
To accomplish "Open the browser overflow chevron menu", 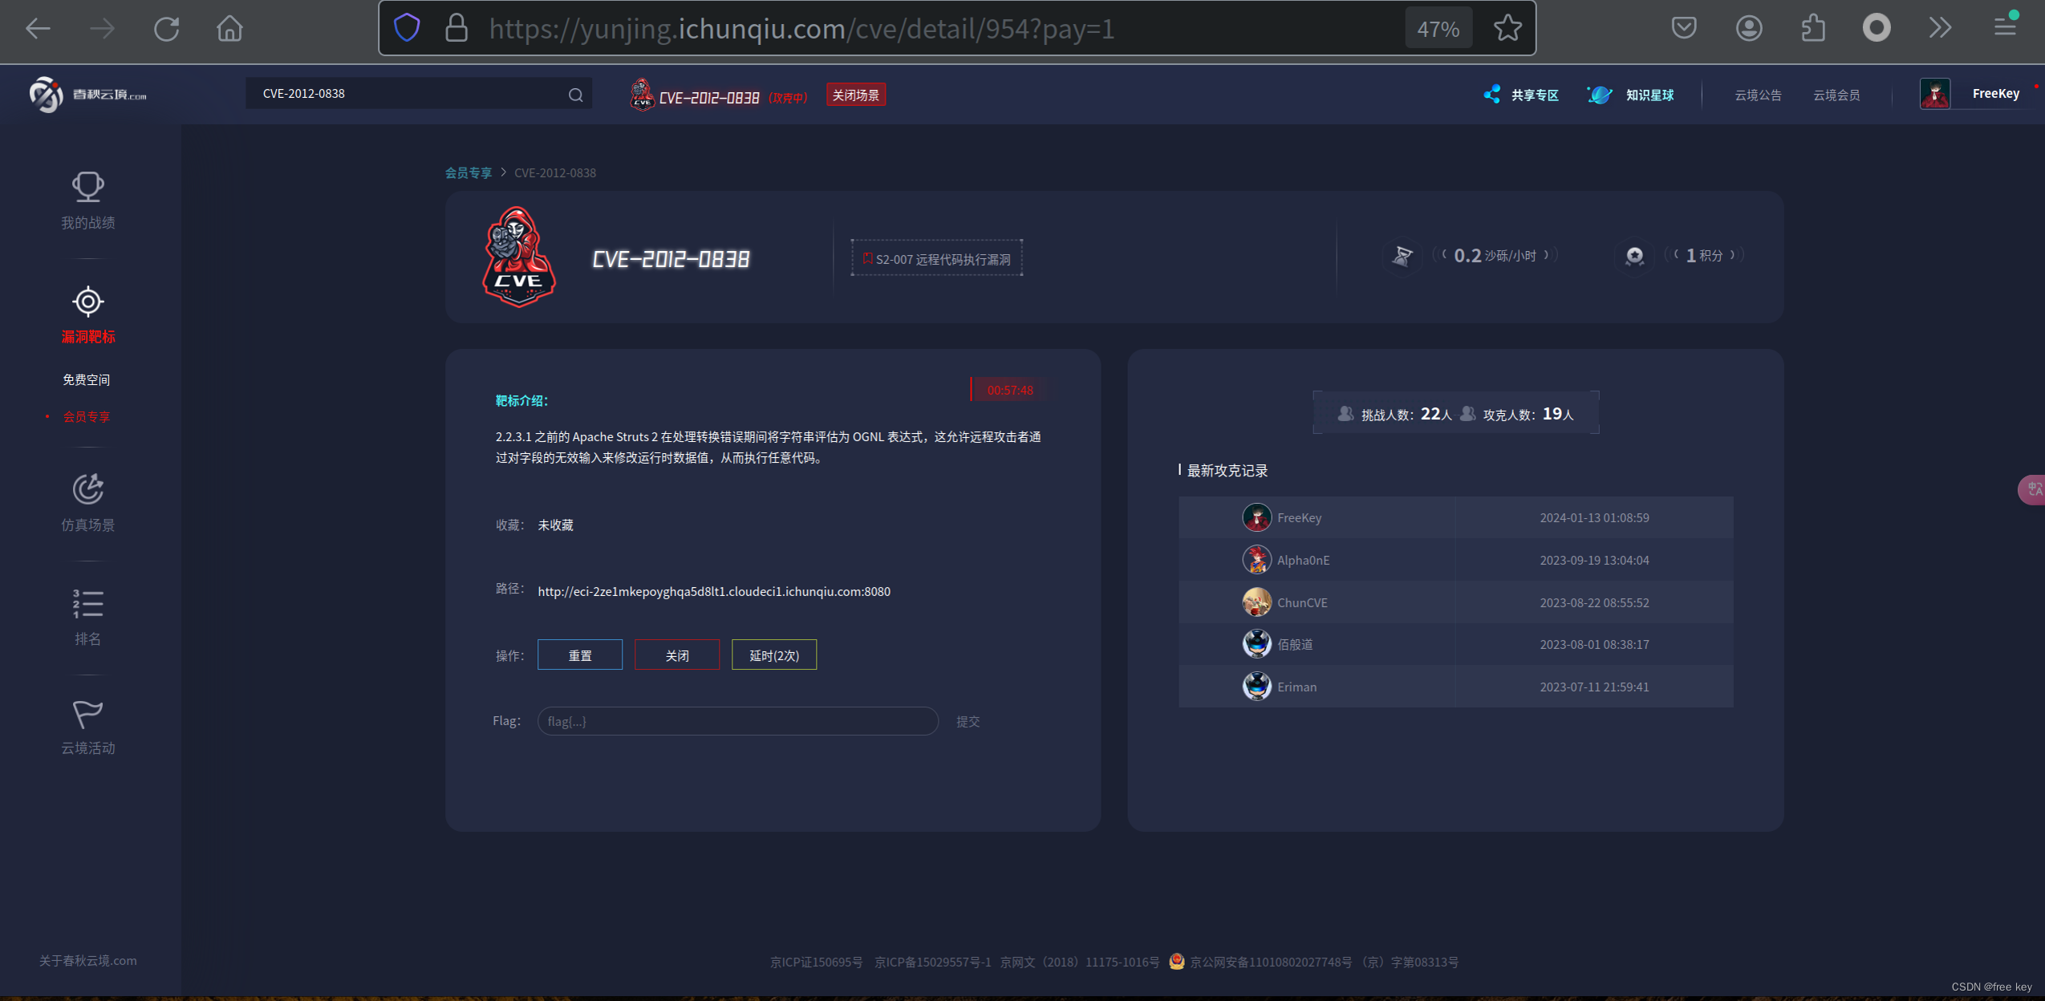I will pos(1940,28).
